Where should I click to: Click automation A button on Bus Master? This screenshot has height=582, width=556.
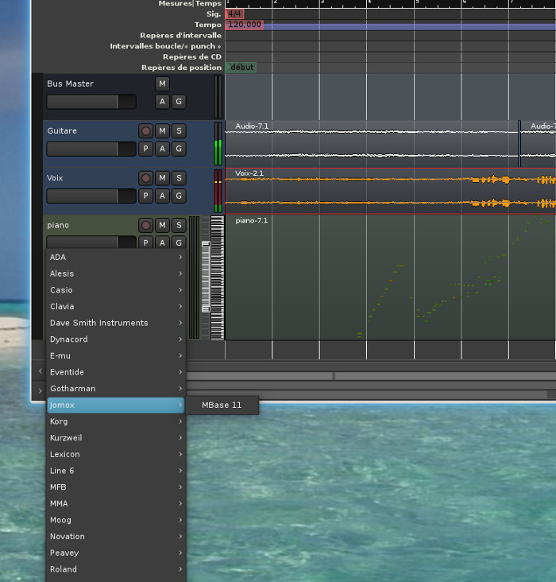162,102
